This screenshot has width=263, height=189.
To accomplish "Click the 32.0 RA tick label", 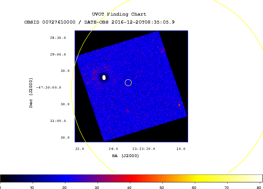I will pyautogui.click(x=80, y=149).
